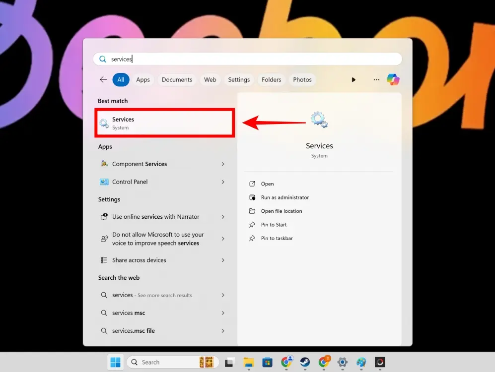The width and height of the screenshot is (495, 372).
Task: Switch to the Documents filter tab
Action: click(x=177, y=79)
